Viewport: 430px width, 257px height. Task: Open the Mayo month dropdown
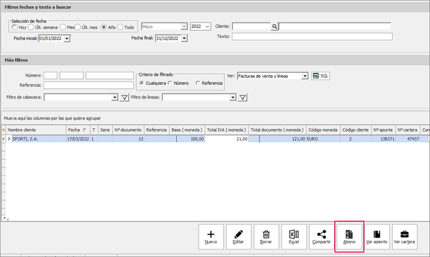point(184,26)
